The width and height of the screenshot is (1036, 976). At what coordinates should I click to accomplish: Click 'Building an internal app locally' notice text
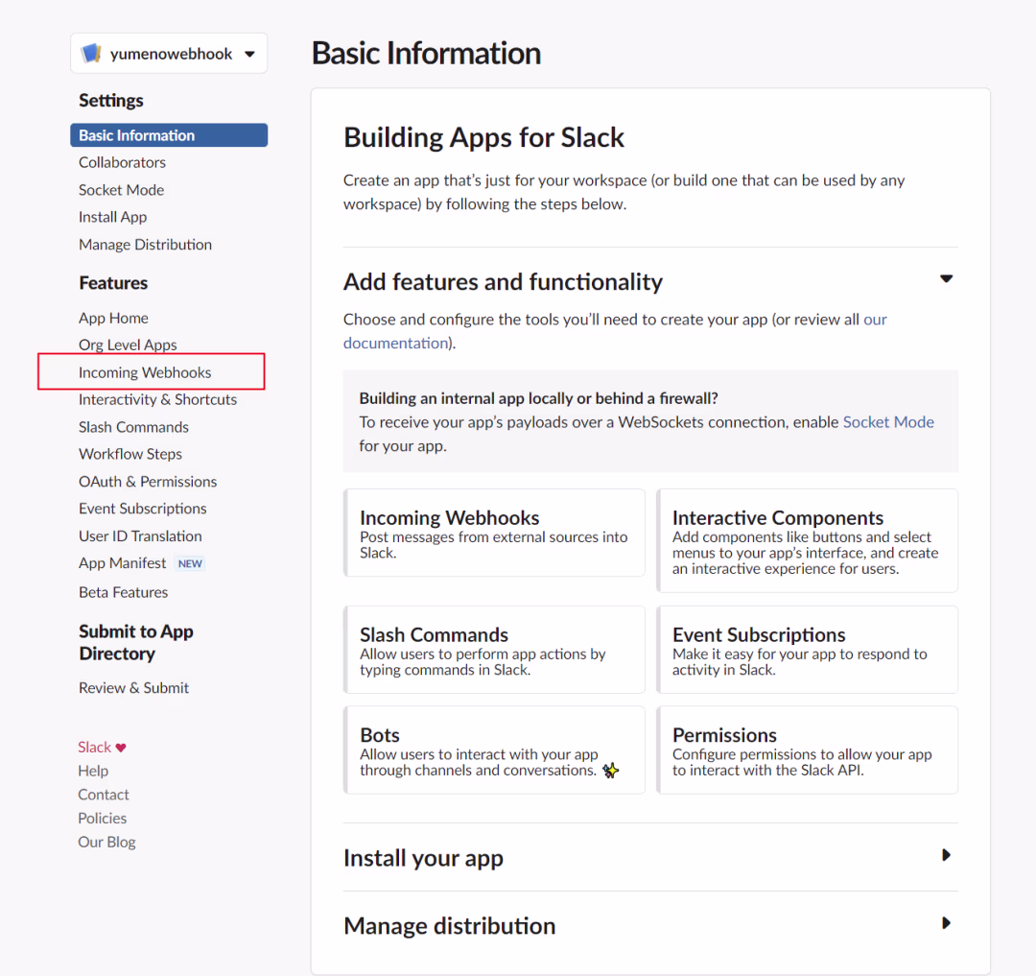click(x=538, y=398)
